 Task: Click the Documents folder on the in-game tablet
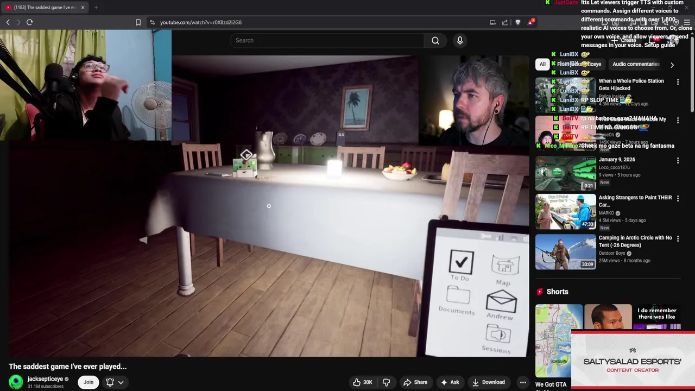pyautogui.click(x=458, y=297)
